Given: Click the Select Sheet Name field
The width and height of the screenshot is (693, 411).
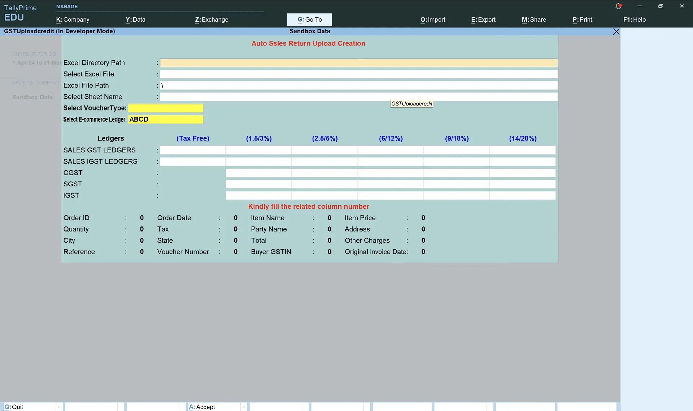Looking at the screenshot, I should pyautogui.click(x=358, y=97).
